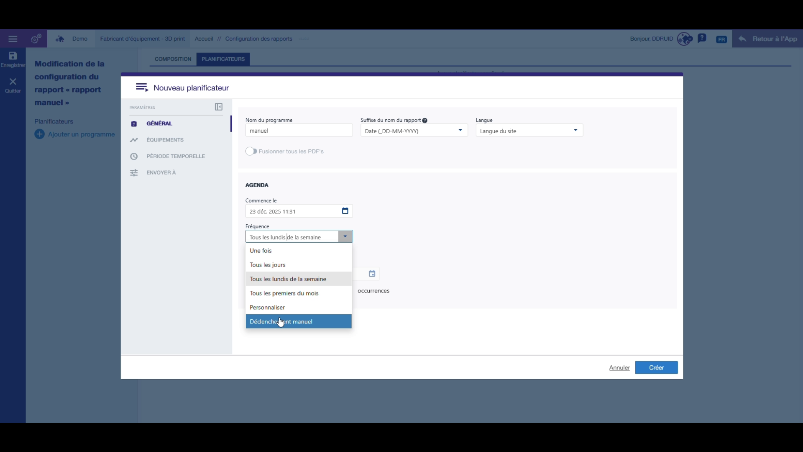Click the user globe avatar icon
The width and height of the screenshot is (803, 452).
coord(685,39)
